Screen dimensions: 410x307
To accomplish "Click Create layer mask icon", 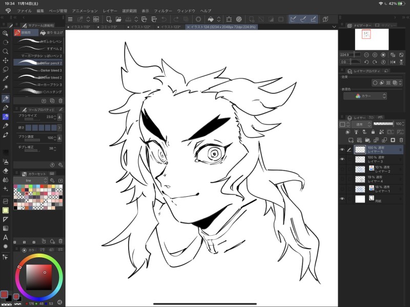I will click(x=393, y=140).
